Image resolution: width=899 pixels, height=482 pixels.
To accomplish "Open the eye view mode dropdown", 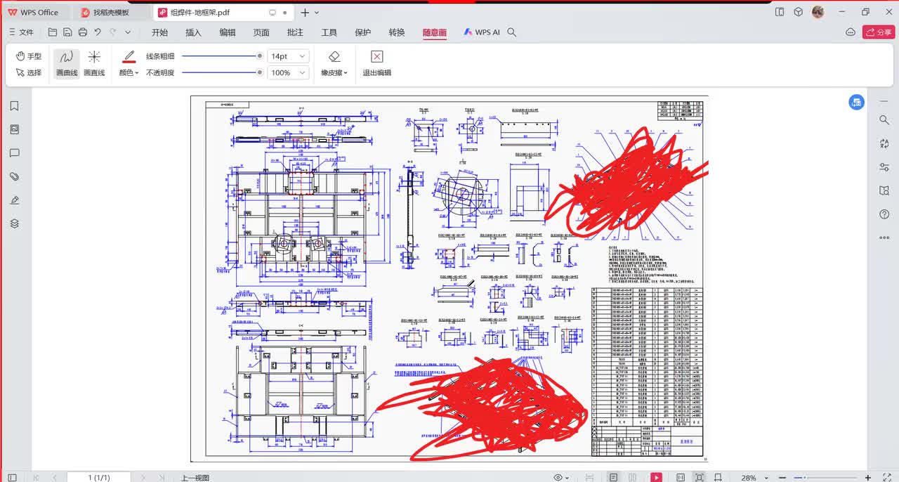I will click(561, 477).
